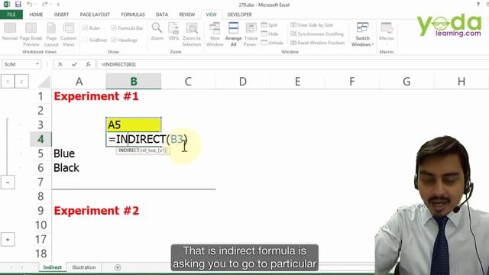Screen dimensions: 489x275
Task: Expand the outline group with plus button
Action: [8, 239]
